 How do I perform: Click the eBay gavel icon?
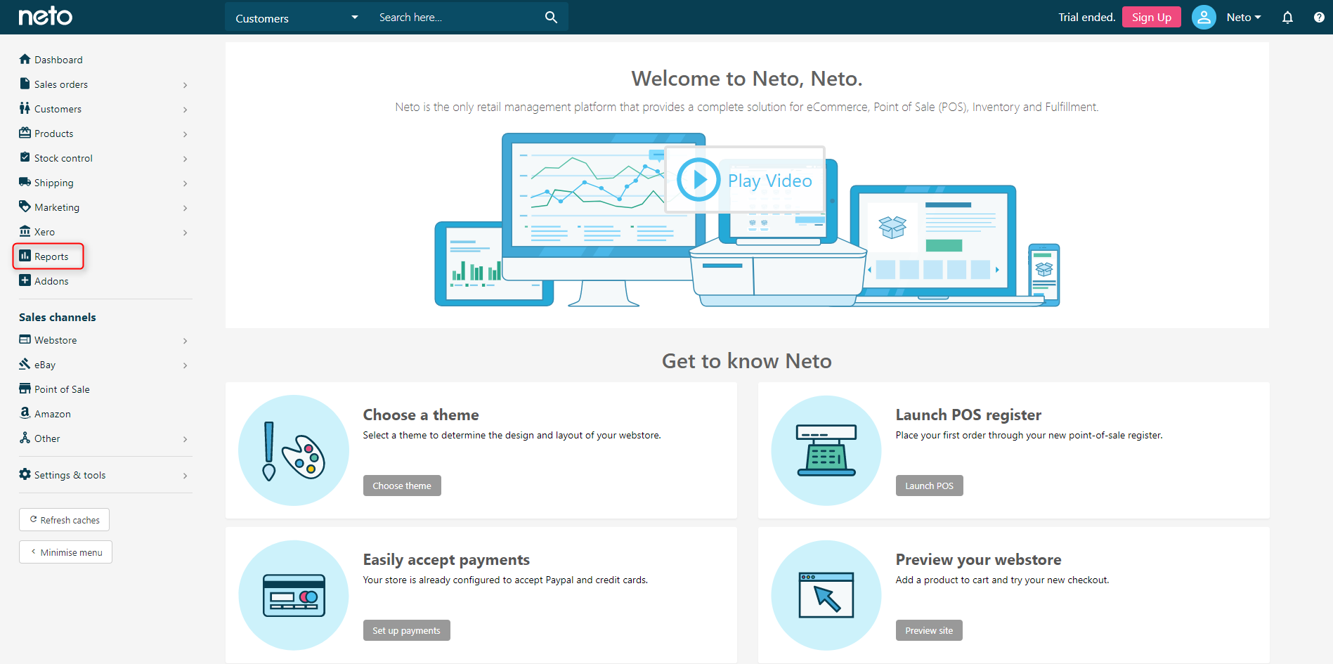(x=25, y=364)
